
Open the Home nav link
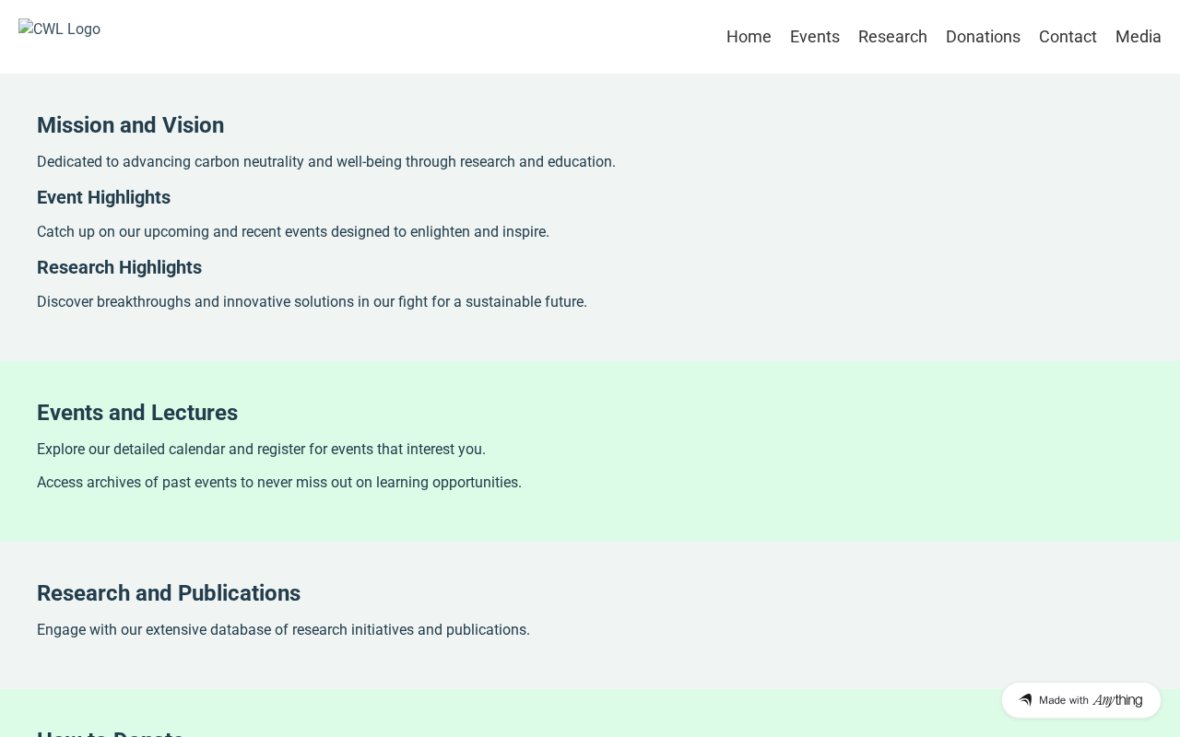[x=749, y=37]
